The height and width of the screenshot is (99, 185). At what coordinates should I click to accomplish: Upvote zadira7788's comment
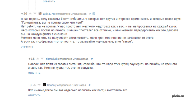(30, 13)
